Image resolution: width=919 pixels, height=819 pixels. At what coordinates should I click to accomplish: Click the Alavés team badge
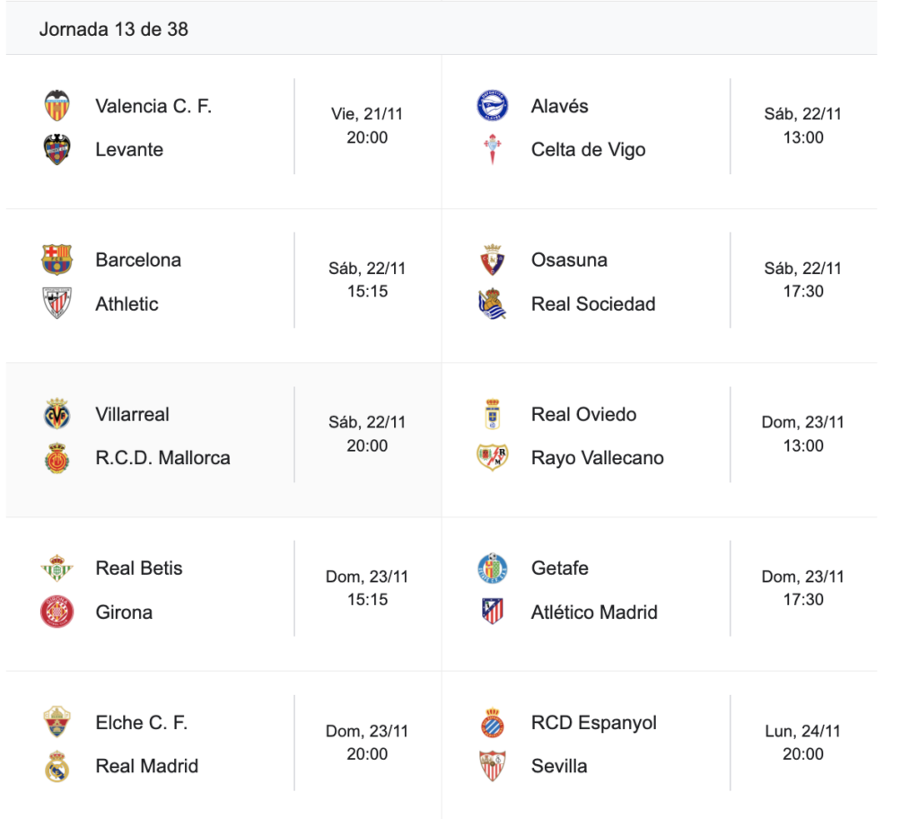493,106
